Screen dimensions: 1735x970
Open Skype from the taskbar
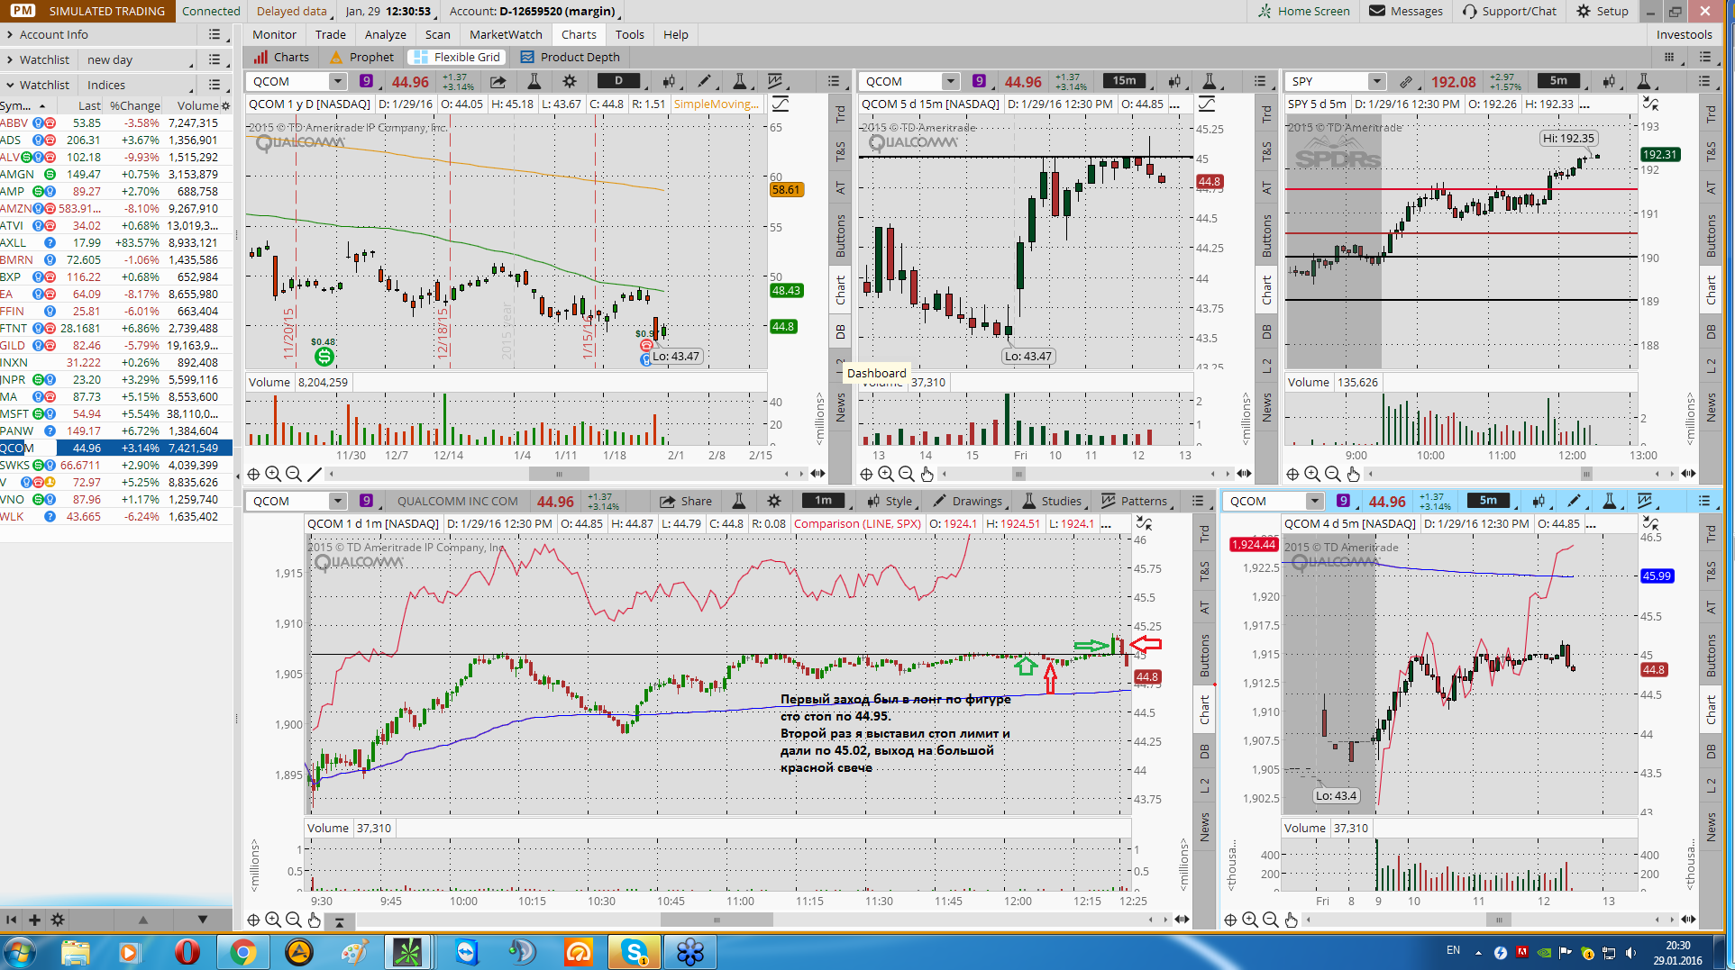point(635,951)
